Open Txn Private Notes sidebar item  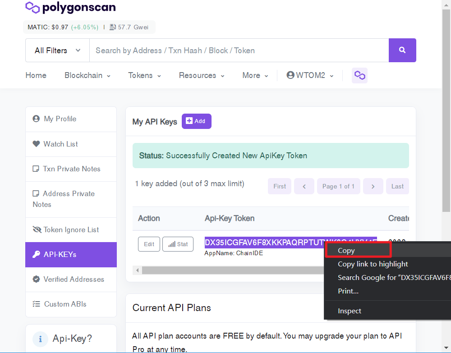point(71,169)
